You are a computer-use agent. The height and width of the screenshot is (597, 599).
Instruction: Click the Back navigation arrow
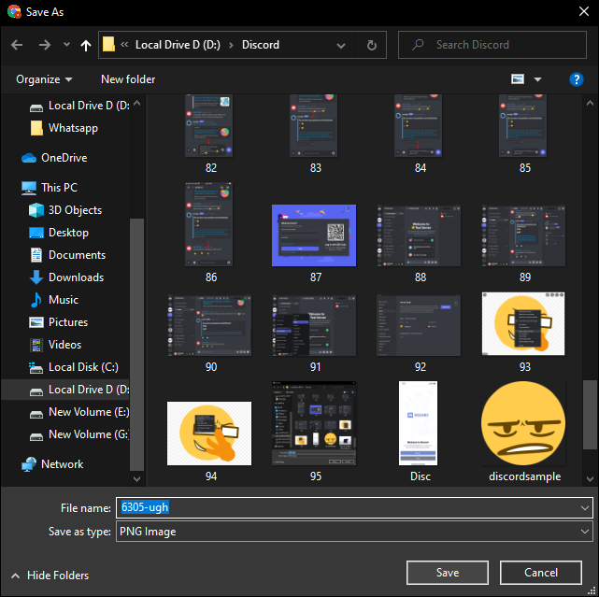(17, 45)
